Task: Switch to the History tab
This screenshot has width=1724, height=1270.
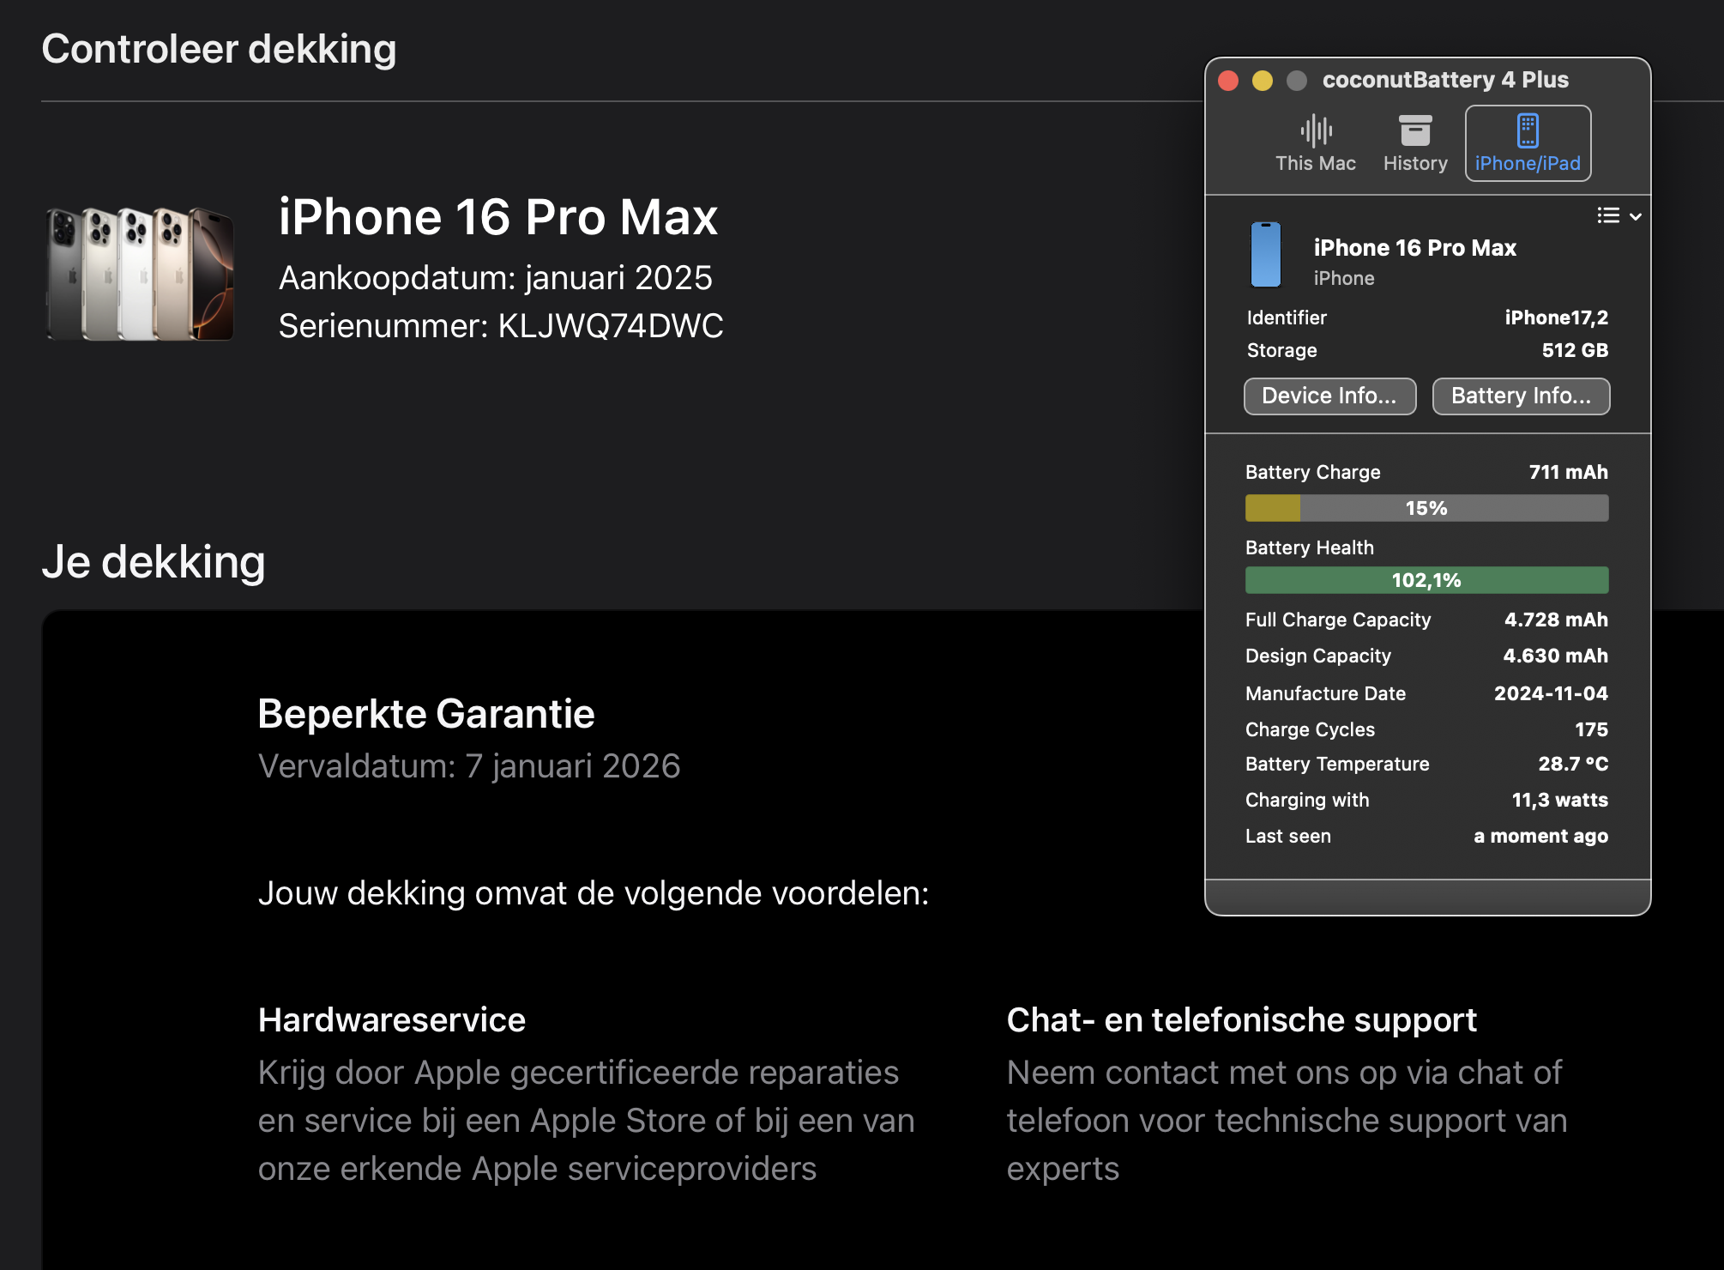Action: click(1415, 143)
